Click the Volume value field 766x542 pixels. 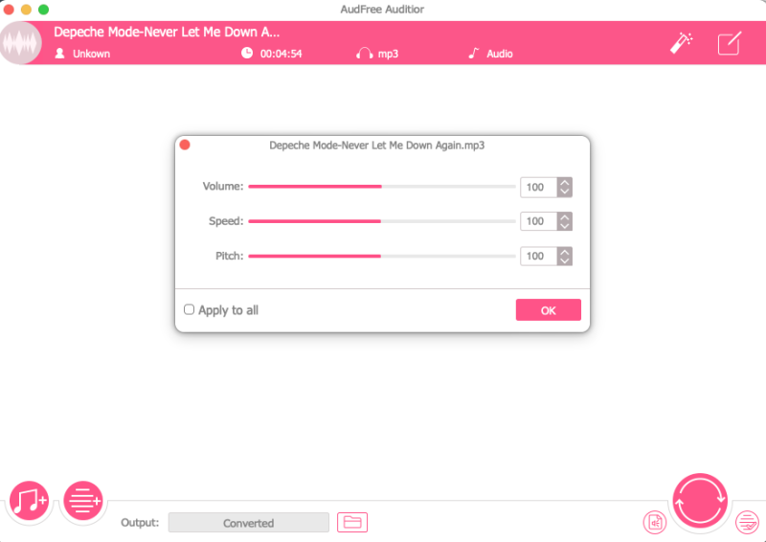point(538,187)
